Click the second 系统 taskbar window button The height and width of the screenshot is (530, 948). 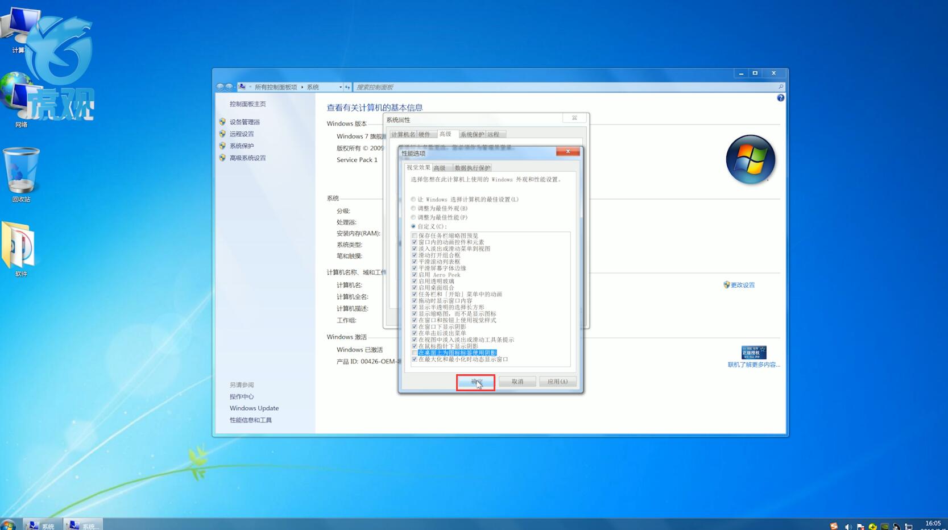[x=83, y=525]
